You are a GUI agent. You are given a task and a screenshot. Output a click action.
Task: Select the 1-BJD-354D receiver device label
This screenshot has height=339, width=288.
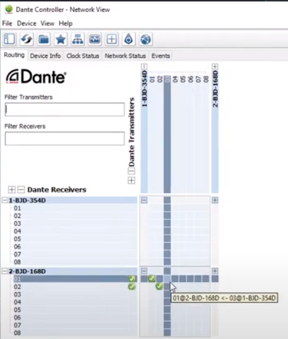[27, 200]
